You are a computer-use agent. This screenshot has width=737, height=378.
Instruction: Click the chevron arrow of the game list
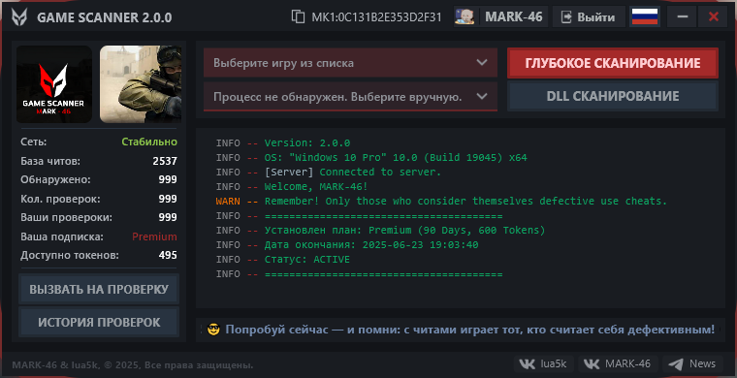482,62
